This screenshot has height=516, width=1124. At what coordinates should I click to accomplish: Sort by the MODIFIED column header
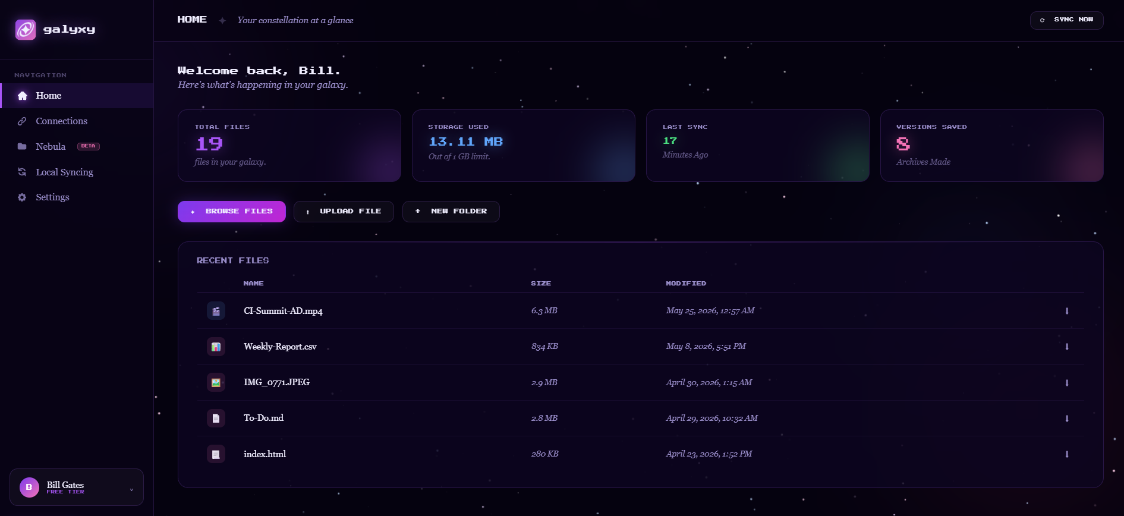click(x=686, y=284)
